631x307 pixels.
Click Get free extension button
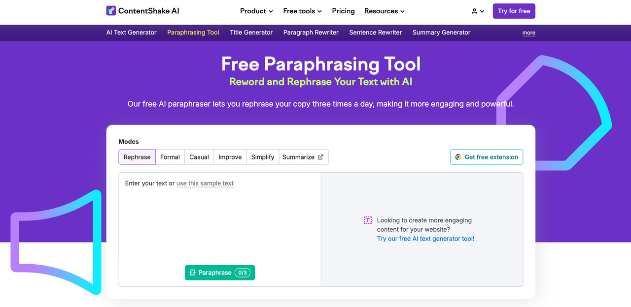[487, 157]
